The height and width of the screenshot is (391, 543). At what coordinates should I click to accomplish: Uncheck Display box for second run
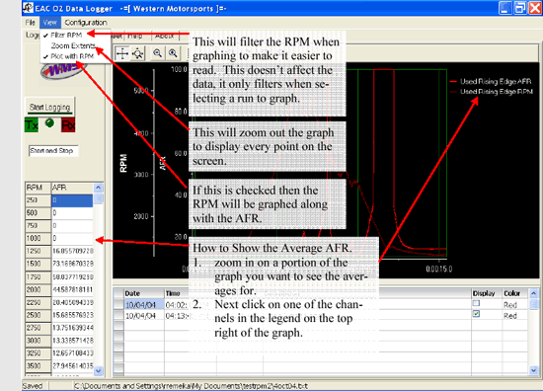477,314
